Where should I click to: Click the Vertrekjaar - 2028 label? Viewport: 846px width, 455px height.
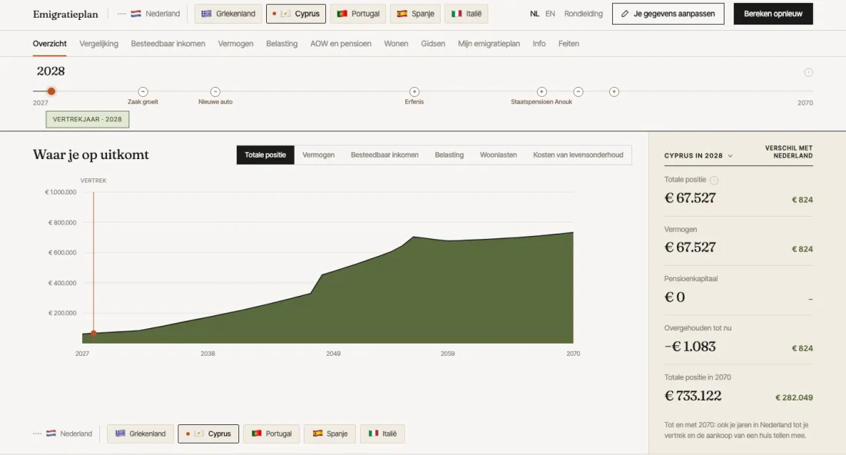[88, 120]
